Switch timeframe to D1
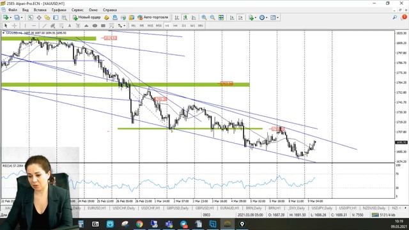The height and width of the screenshot is (230, 409). tap(184, 26)
